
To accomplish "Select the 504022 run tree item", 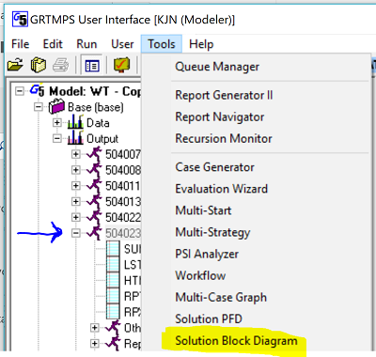I will pos(123,217).
